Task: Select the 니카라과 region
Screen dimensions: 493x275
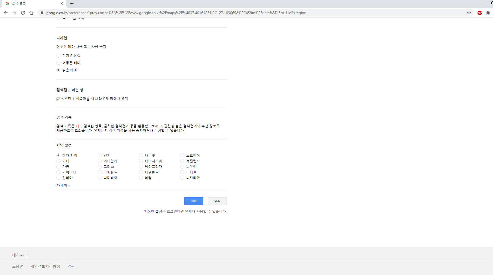Action: (x=182, y=178)
